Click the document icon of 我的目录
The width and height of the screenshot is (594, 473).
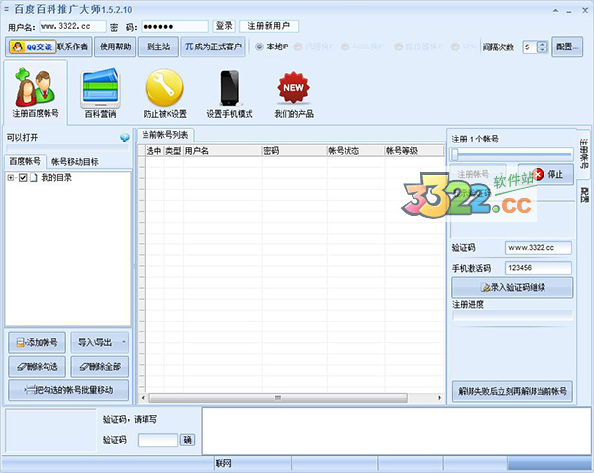[34, 177]
